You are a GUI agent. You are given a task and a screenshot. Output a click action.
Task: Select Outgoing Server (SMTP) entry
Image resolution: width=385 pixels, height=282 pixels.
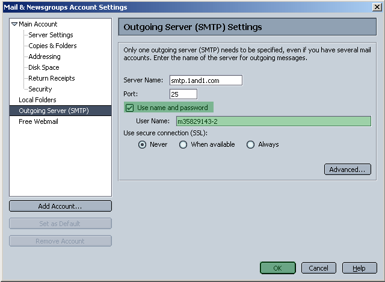[x=54, y=111]
